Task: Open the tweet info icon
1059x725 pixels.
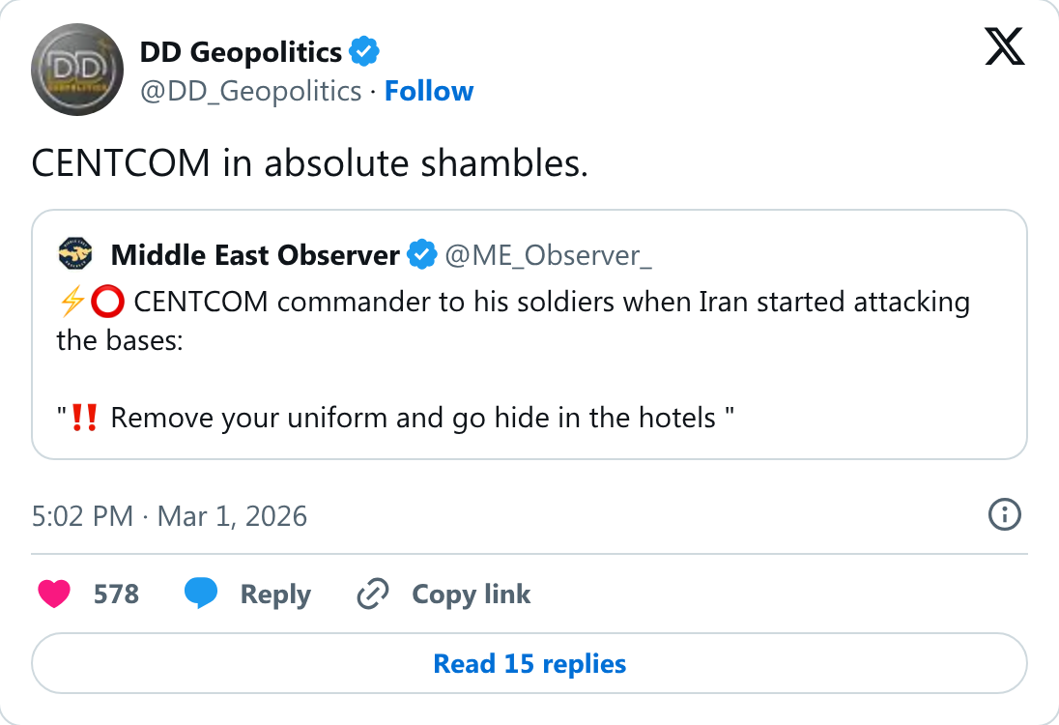Action: click(1004, 515)
